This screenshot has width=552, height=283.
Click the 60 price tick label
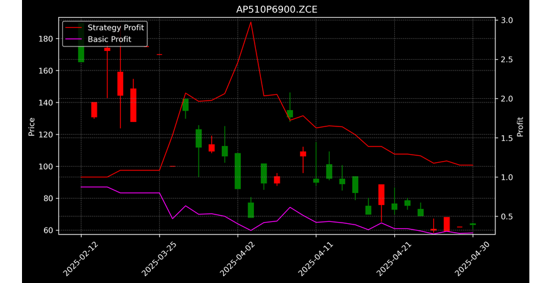[48, 231]
